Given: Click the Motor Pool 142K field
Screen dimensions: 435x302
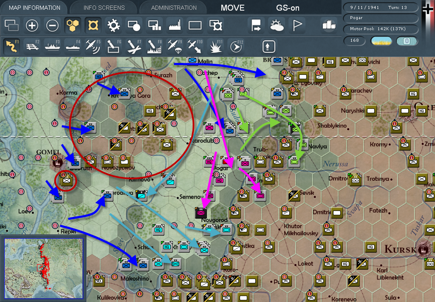Looking at the screenshot, I should 381,29.
